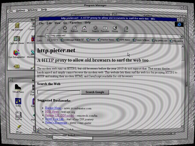
Task: Open Pieter shortcut in Links bar
Action: 91,40
